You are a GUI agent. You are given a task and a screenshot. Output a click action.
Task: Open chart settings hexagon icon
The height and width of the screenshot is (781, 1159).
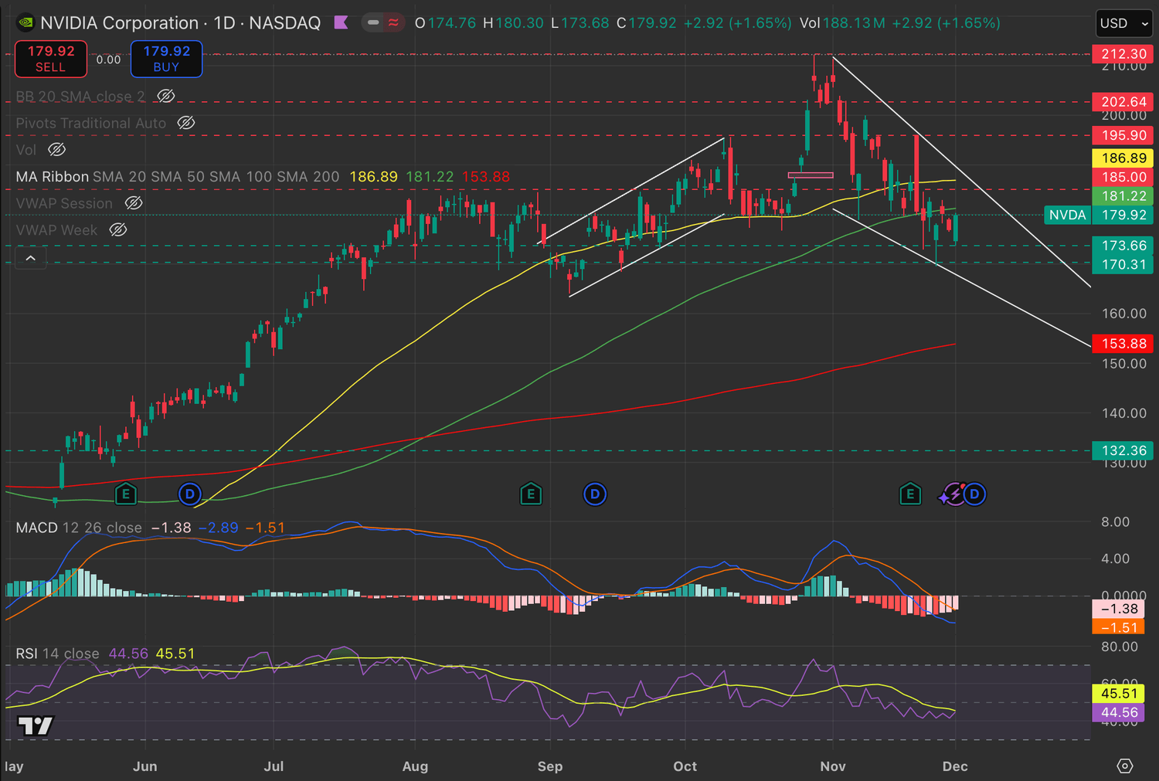pos(1125,766)
